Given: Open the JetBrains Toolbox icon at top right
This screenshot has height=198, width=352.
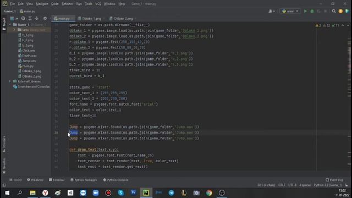Looking at the screenshot, I should click(347, 11).
